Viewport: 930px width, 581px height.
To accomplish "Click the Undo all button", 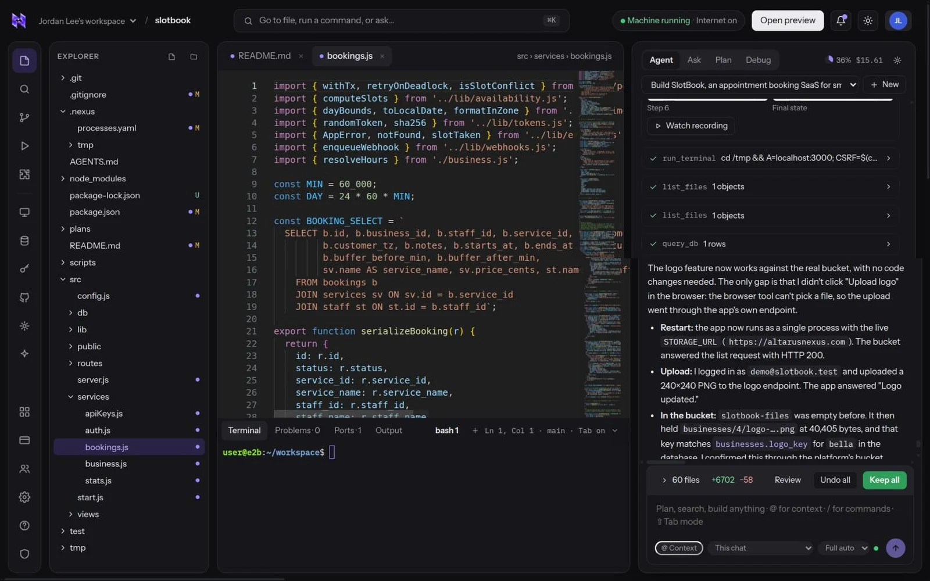I will click(x=835, y=480).
